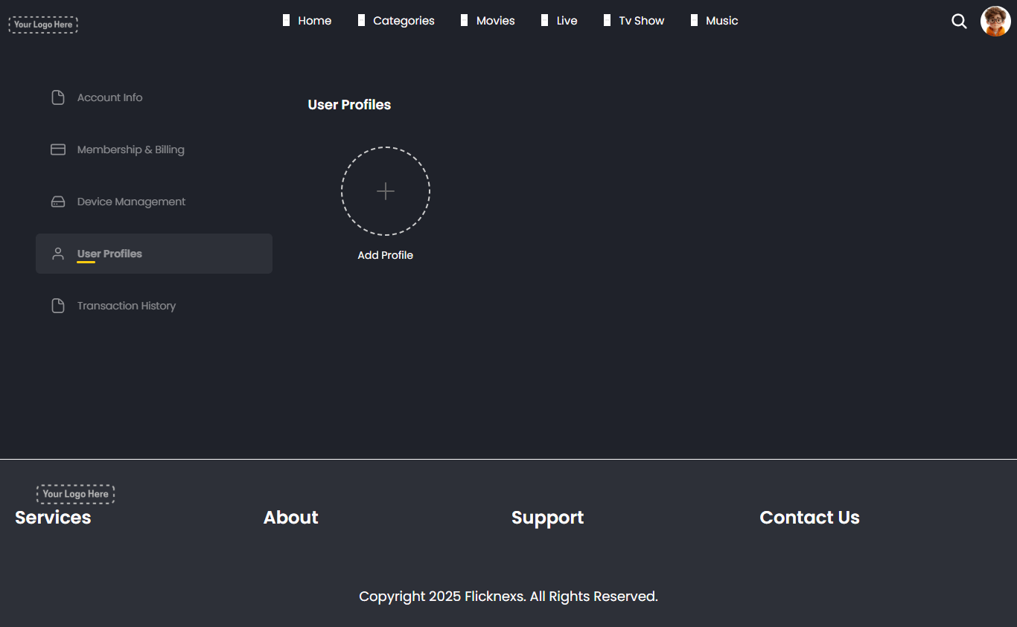Open Music from the navigation bar

(721, 21)
